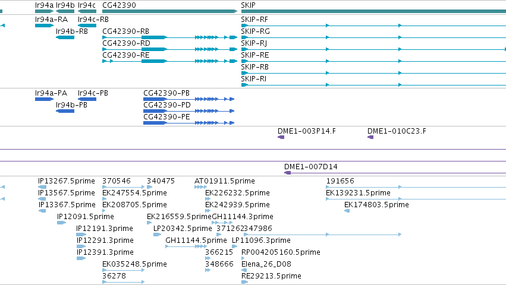Select protein Ir94a-PA
The height and width of the screenshot is (285, 506).
coord(44,99)
